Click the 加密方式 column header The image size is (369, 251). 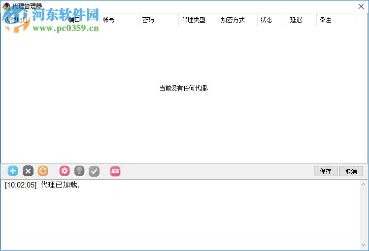(x=237, y=20)
